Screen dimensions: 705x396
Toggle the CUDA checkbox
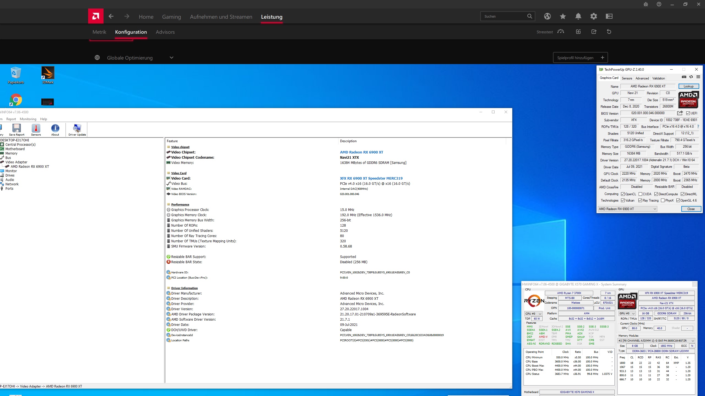pos(641,194)
